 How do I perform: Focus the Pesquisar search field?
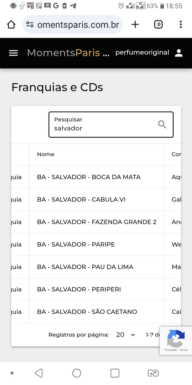tap(111, 124)
